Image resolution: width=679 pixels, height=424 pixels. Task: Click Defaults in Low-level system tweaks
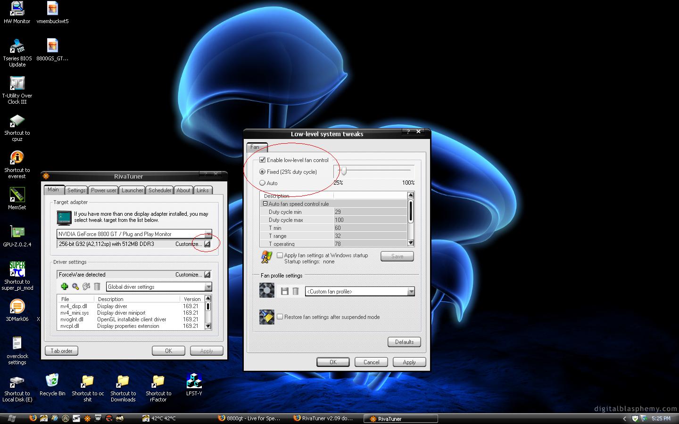tap(404, 342)
